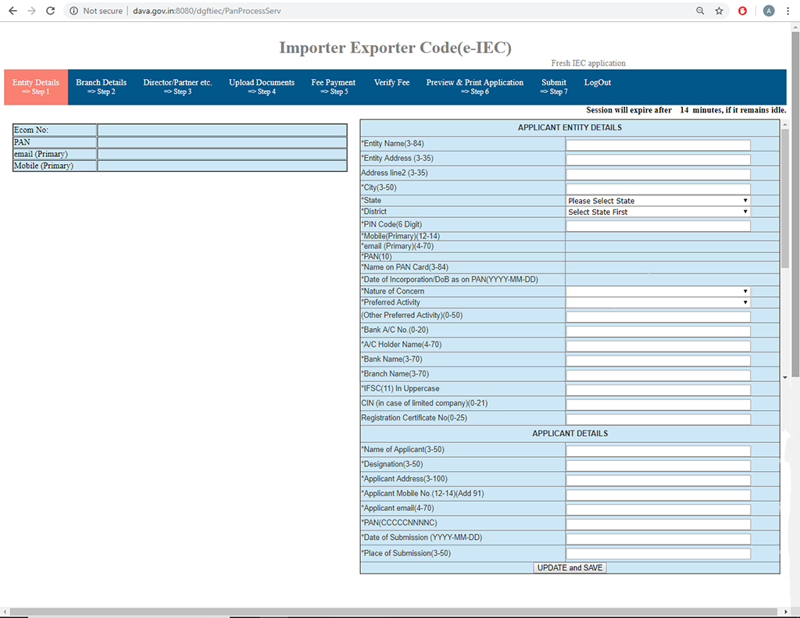Click LogOut in the navigation bar

[x=597, y=82]
